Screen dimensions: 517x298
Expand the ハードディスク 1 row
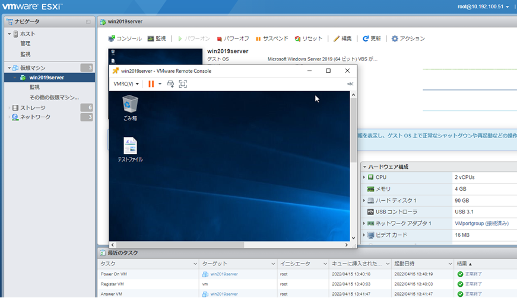(x=364, y=200)
